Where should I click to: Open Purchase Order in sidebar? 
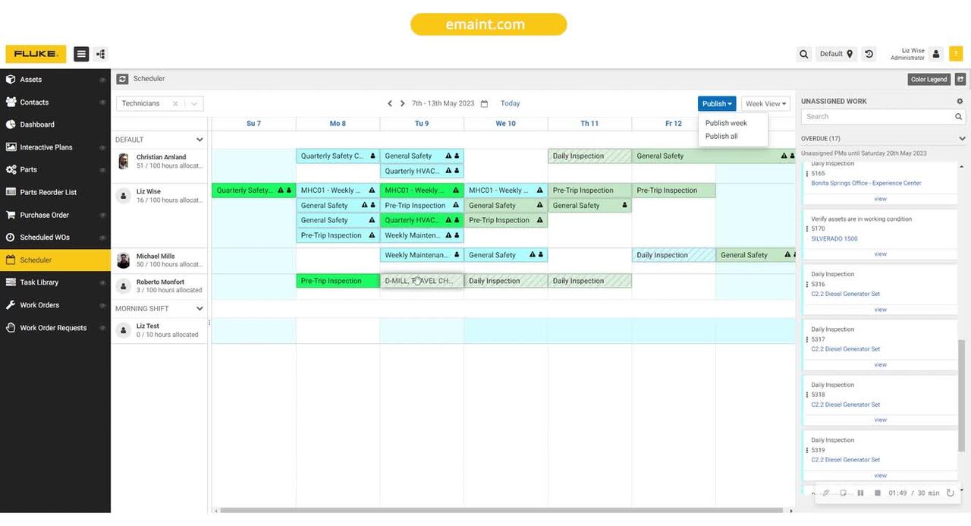55,215
